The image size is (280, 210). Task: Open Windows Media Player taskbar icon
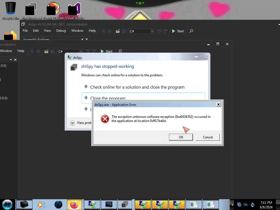click(40, 205)
